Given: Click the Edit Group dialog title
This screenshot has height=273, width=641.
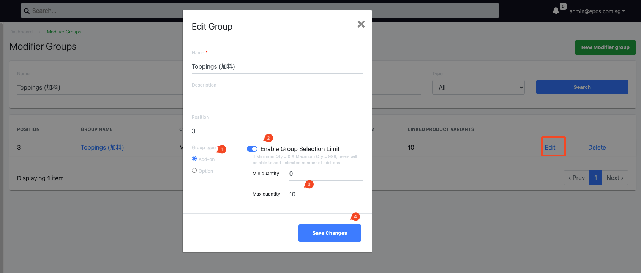Looking at the screenshot, I should [x=212, y=27].
